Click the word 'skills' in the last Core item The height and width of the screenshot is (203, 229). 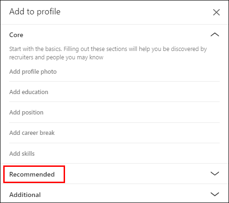(x=28, y=153)
